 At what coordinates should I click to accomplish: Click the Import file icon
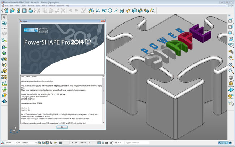tap(18, 10)
